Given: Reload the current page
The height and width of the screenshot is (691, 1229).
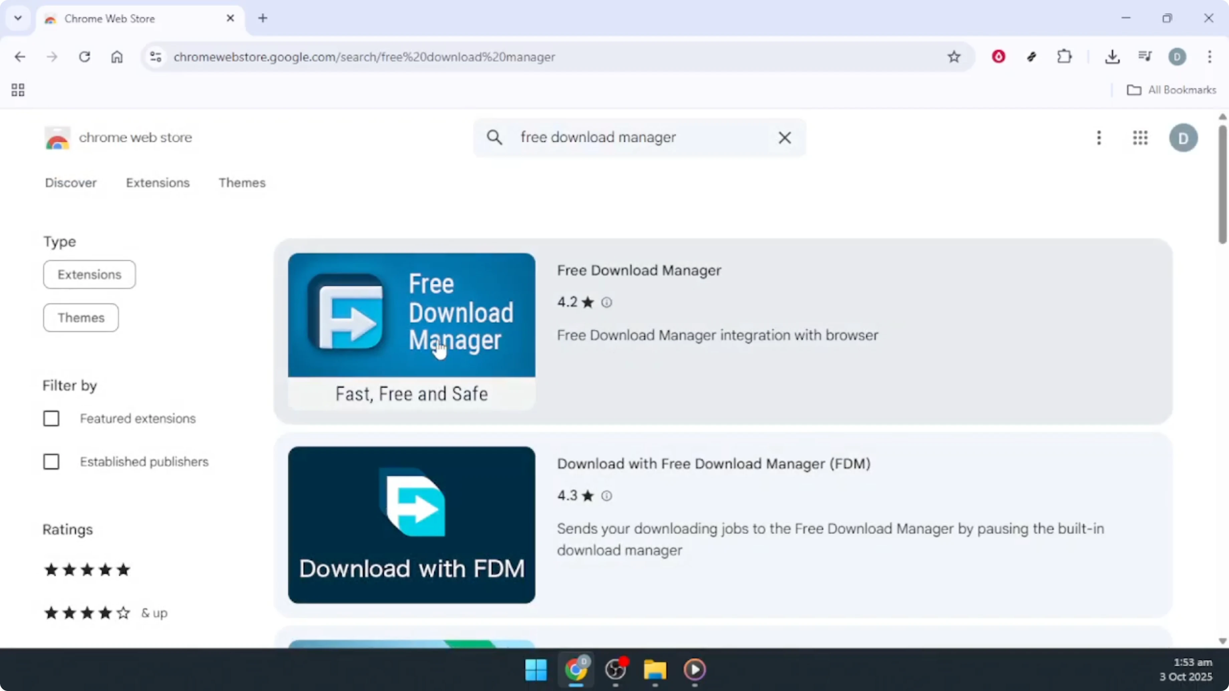Looking at the screenshot, I should click(84, 57).
